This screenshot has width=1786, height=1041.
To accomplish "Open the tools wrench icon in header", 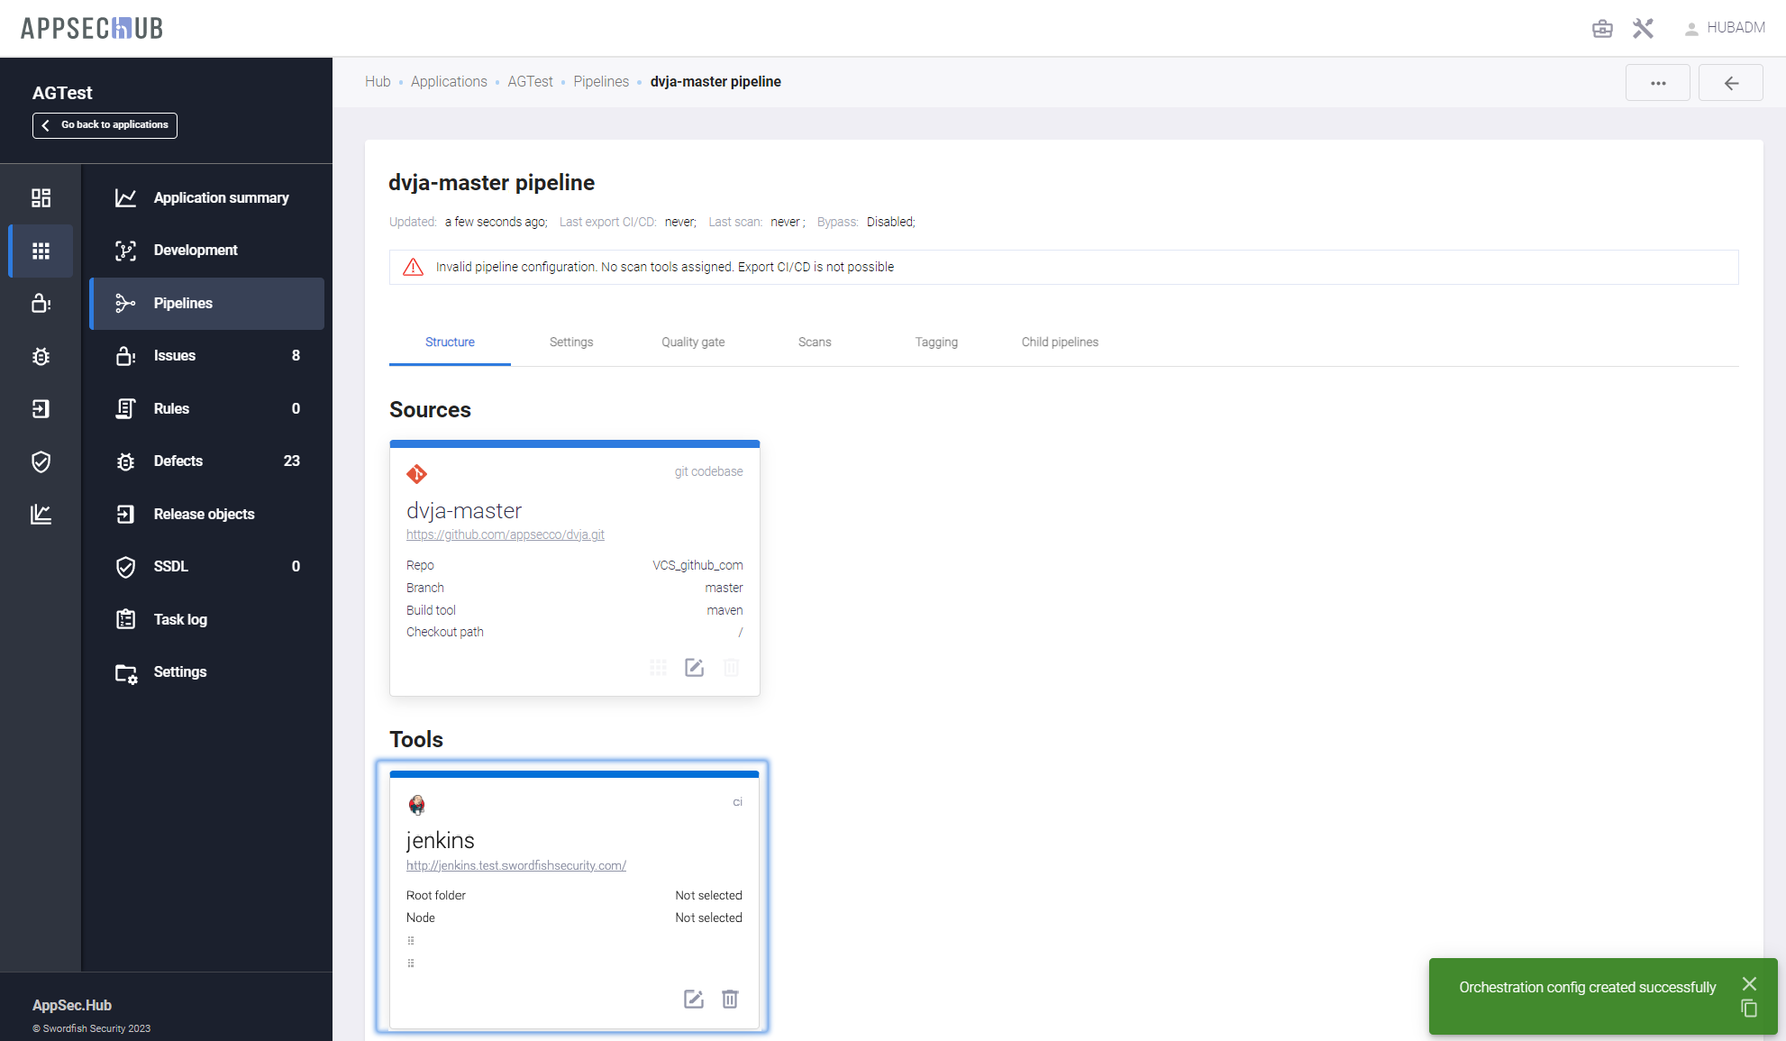I will click(x=1643, y=29).
